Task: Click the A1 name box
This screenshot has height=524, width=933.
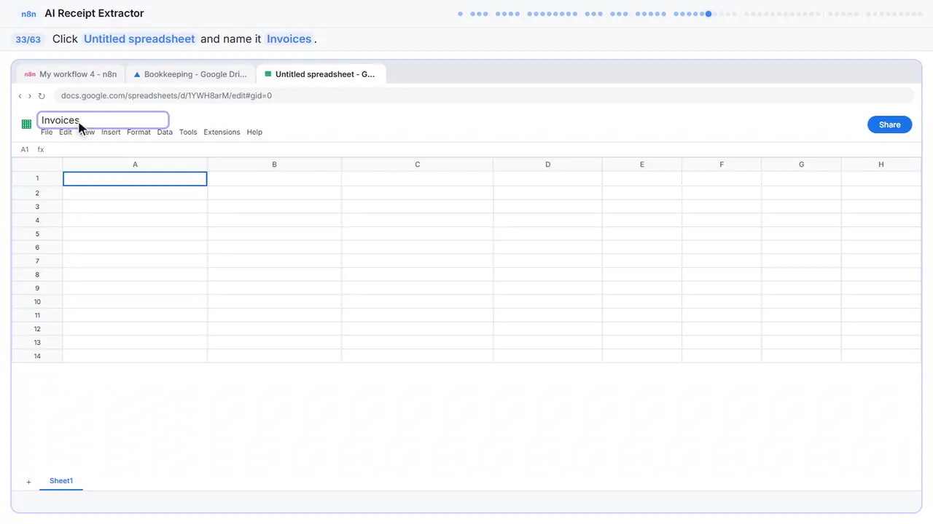Action: (25, 150)
